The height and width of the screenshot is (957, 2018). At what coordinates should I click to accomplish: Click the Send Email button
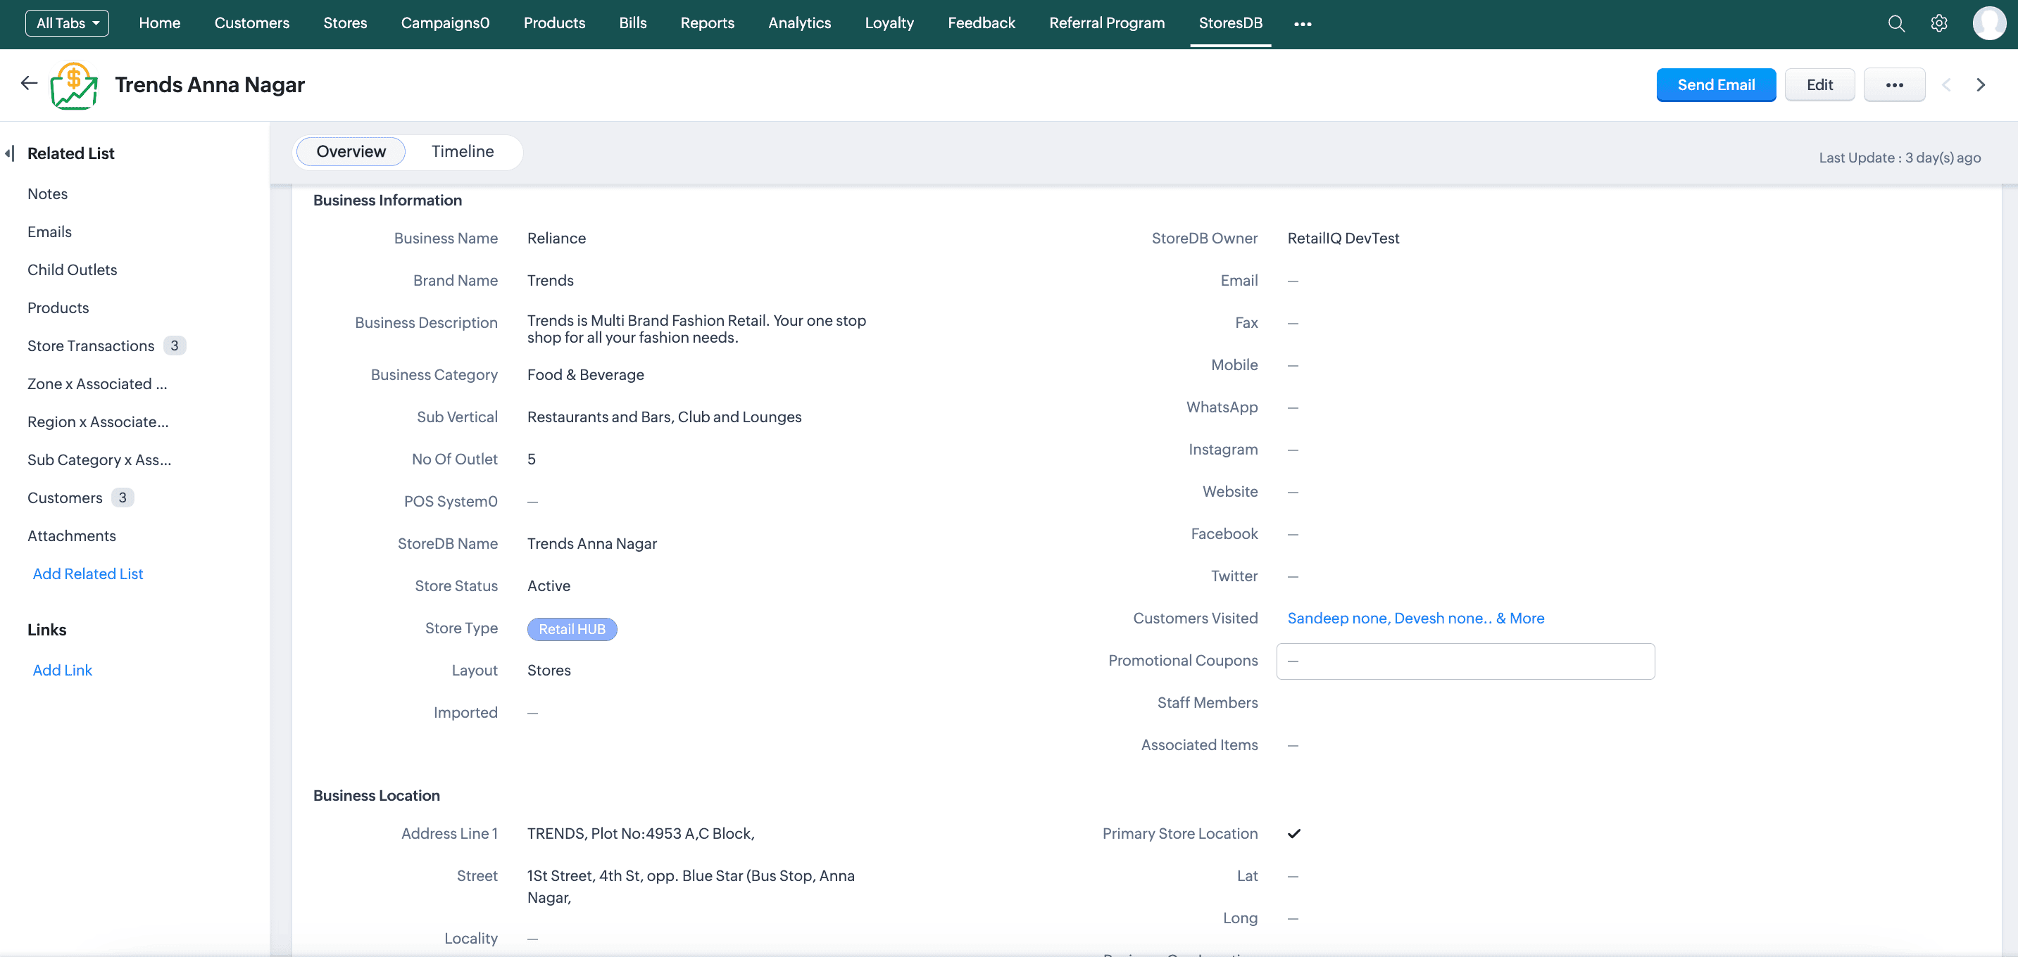1716,84
